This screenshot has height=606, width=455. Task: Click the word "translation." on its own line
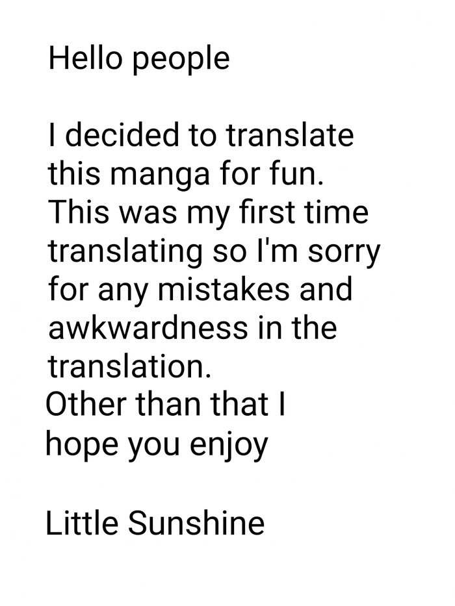(130, 367)
